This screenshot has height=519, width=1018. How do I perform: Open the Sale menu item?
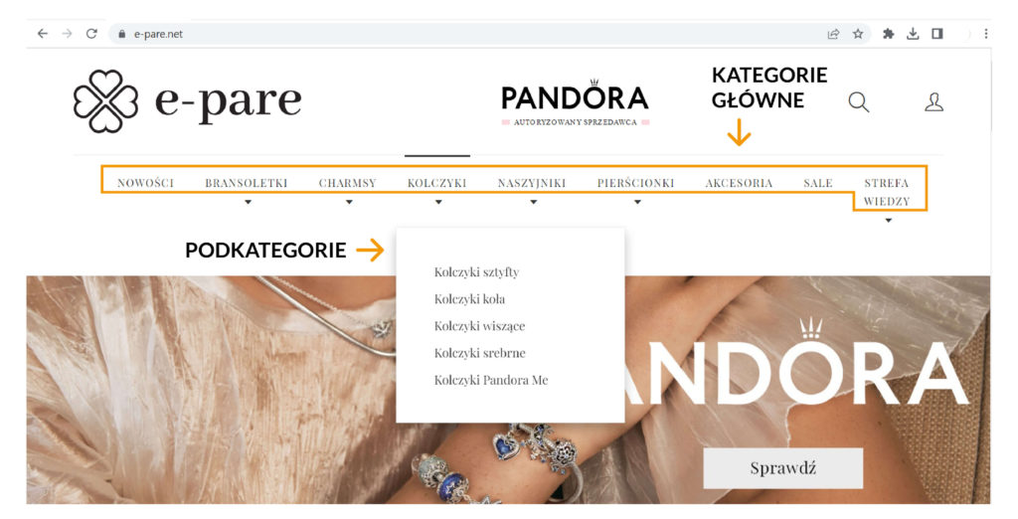click(x=818, y=183)
